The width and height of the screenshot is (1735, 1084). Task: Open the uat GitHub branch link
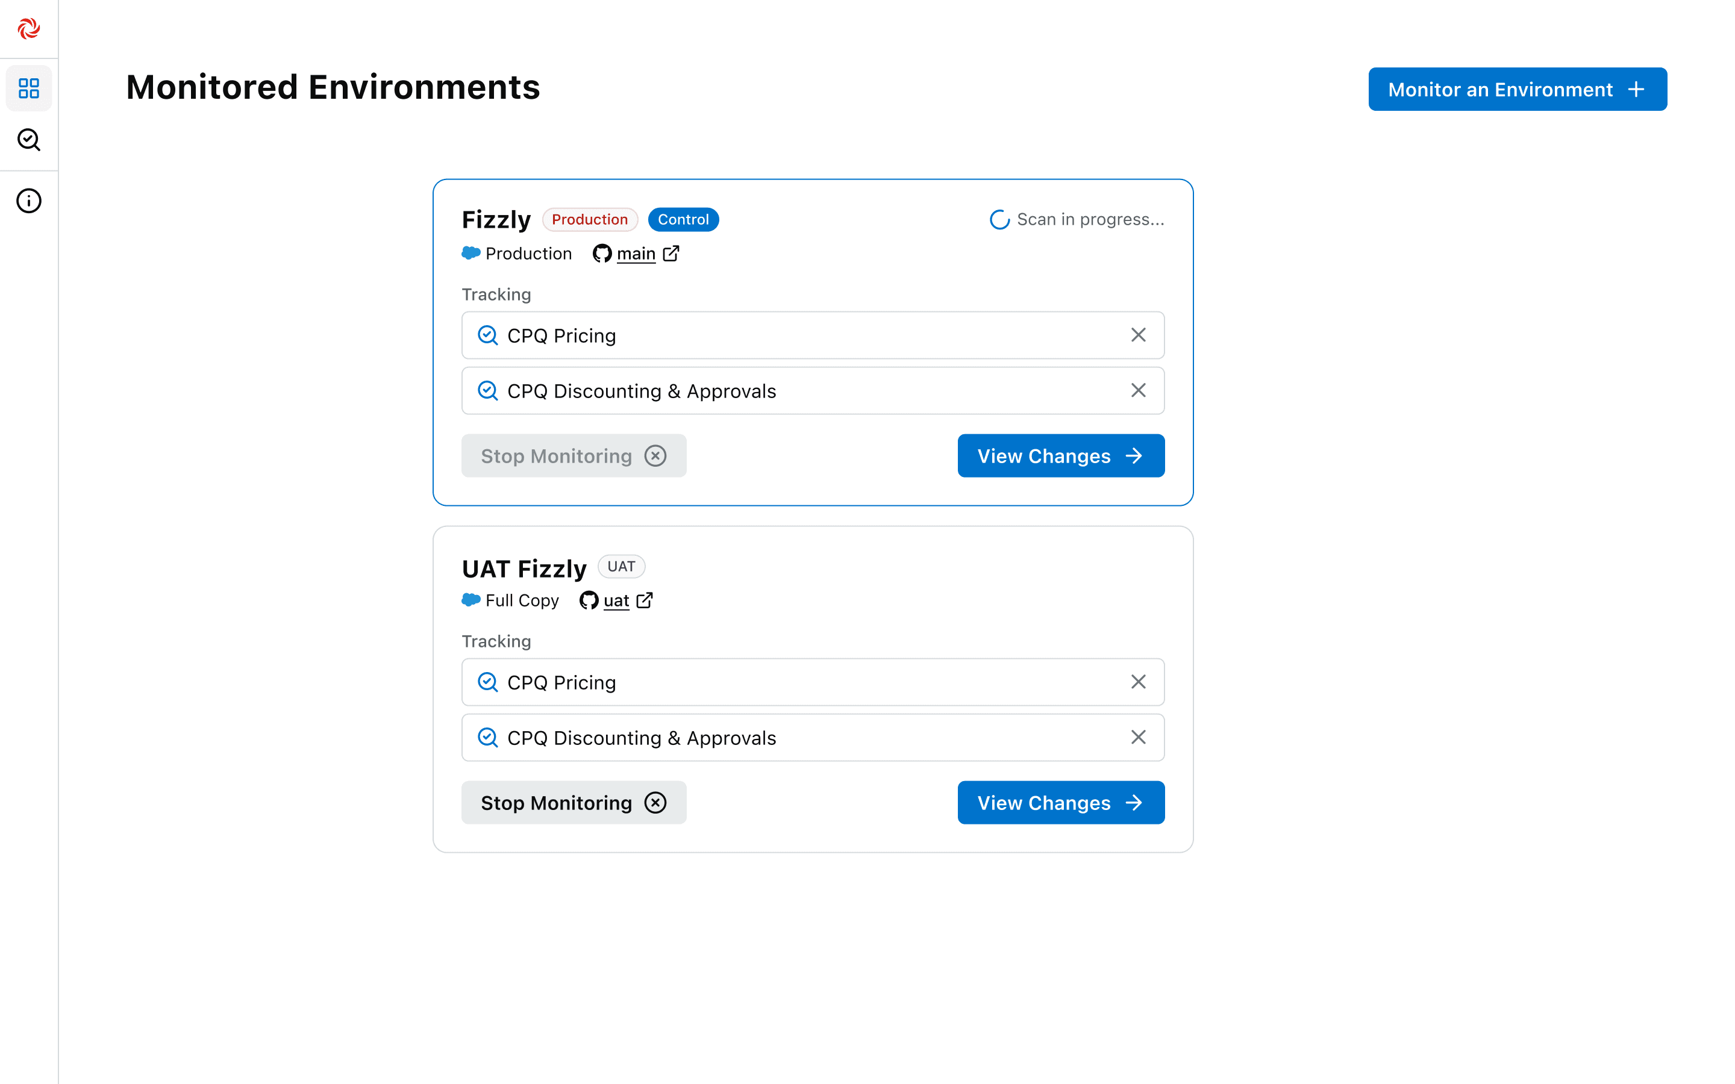click(x=616, y=601)
